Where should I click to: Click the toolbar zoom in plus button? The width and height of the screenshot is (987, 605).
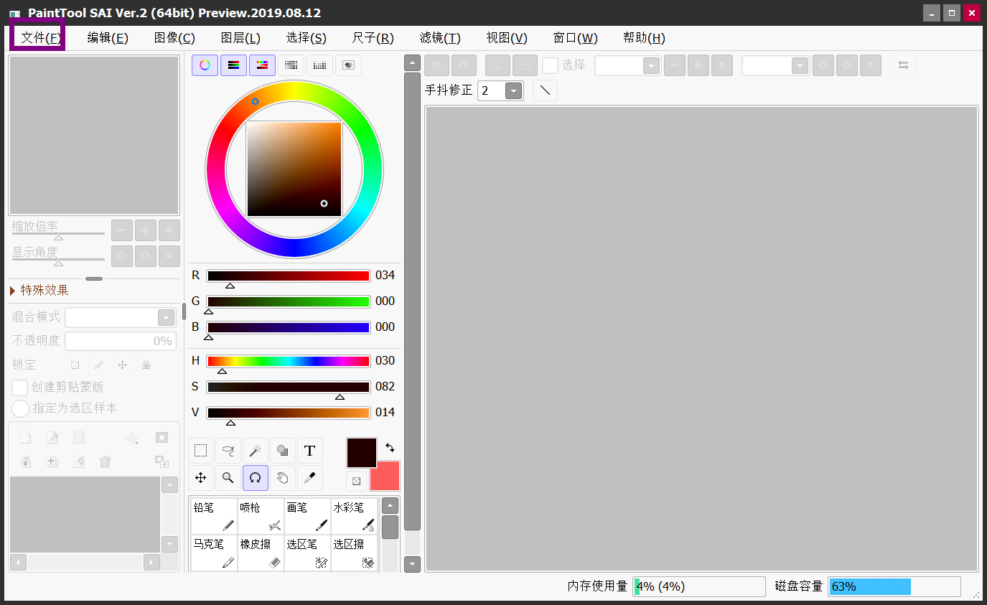[x=698, y=65]
